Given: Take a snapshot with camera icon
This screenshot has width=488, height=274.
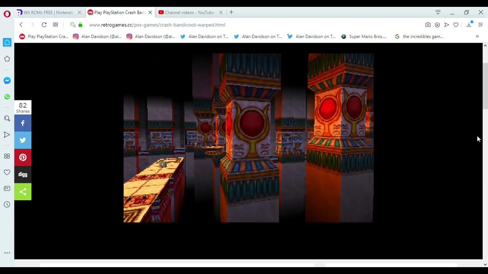Looking at the screenshot, I should click(428, 25).
